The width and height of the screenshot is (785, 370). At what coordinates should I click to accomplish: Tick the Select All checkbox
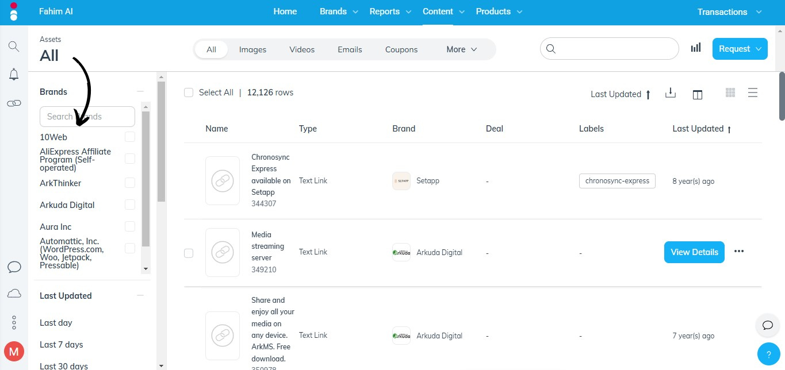pos(189,92)
